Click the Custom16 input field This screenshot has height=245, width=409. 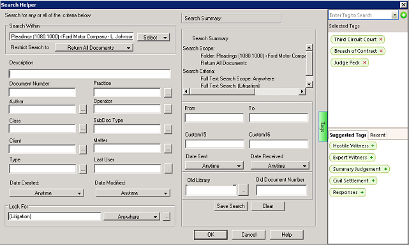(x=279, y=144)
